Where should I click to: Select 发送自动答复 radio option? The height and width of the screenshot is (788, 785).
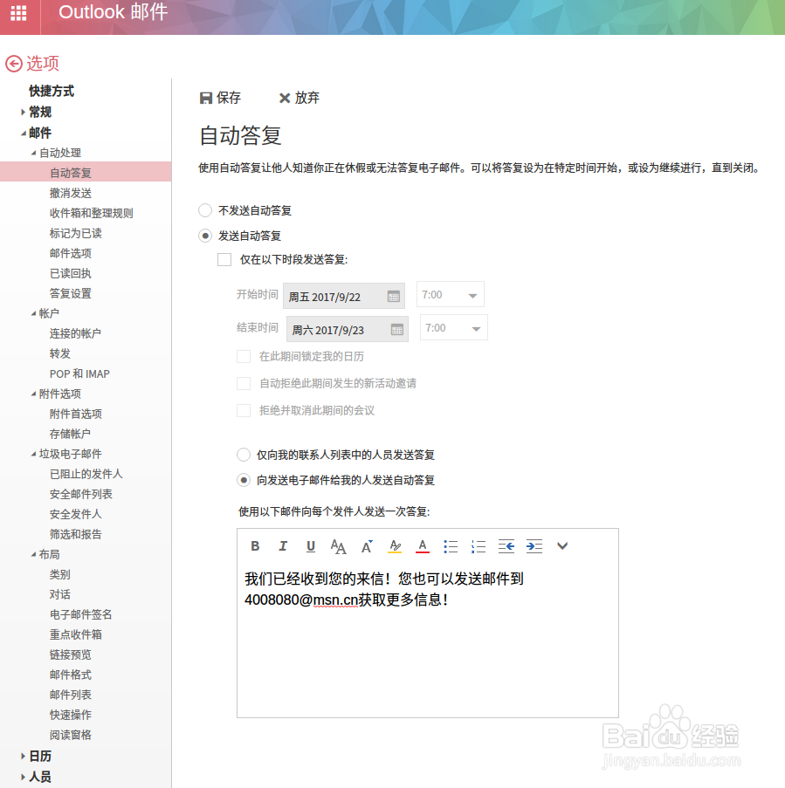[205, 236]
